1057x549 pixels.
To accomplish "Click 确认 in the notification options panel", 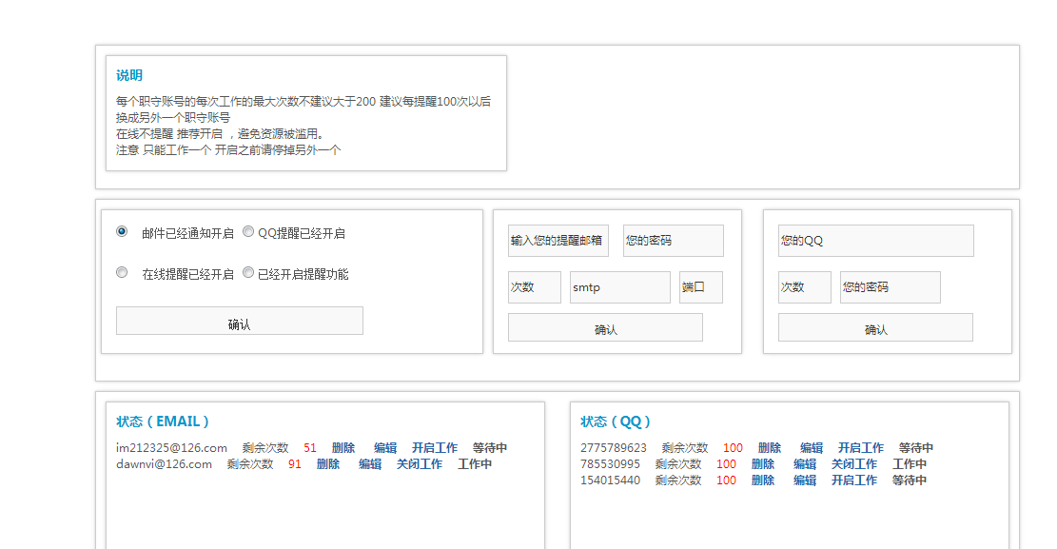I will [x=239, y=321].
